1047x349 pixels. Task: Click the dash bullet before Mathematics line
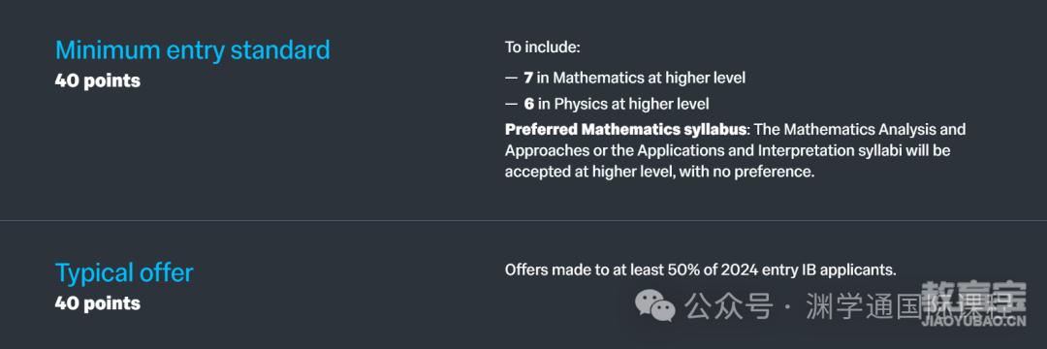click(x=511, y=79)
